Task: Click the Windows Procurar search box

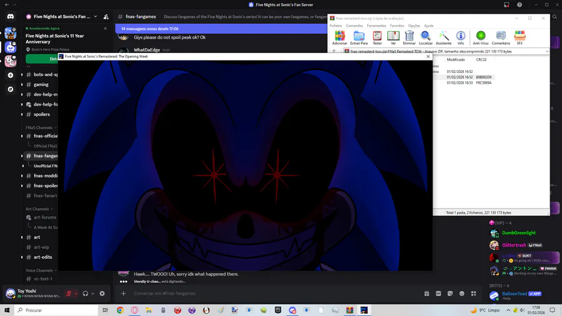Action: pos(56,310)
